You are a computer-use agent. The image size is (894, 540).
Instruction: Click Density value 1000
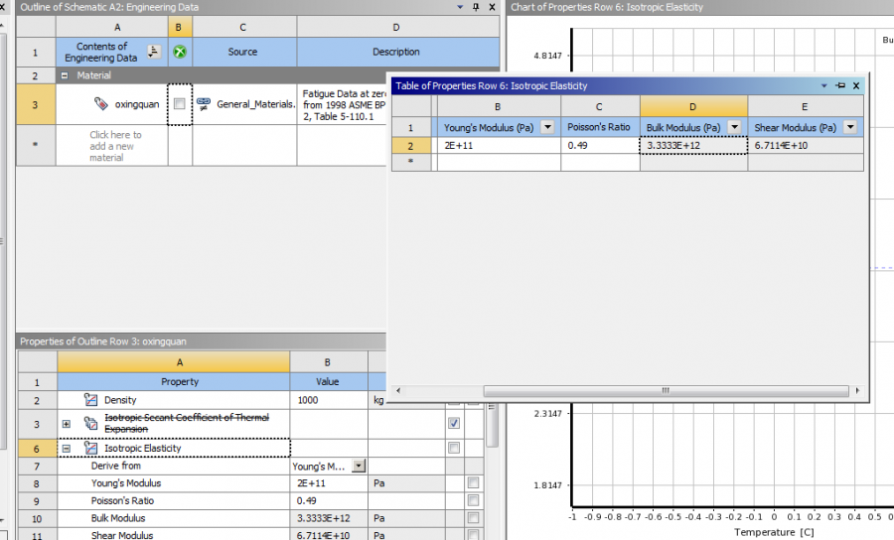[329, 400]
